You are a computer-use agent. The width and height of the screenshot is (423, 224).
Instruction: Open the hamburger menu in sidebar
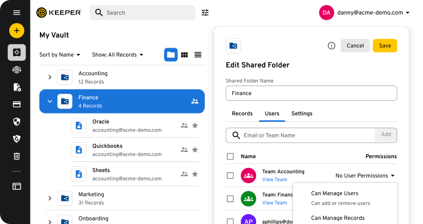[17, 12]
